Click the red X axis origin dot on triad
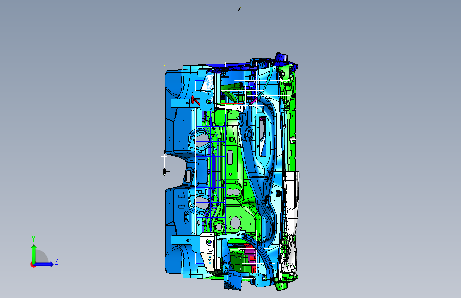The width and height of the screenshot is (461, 298). coord(33,265)
